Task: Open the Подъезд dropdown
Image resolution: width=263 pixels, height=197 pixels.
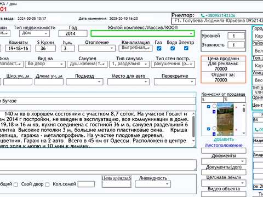Action: (84, 82)
